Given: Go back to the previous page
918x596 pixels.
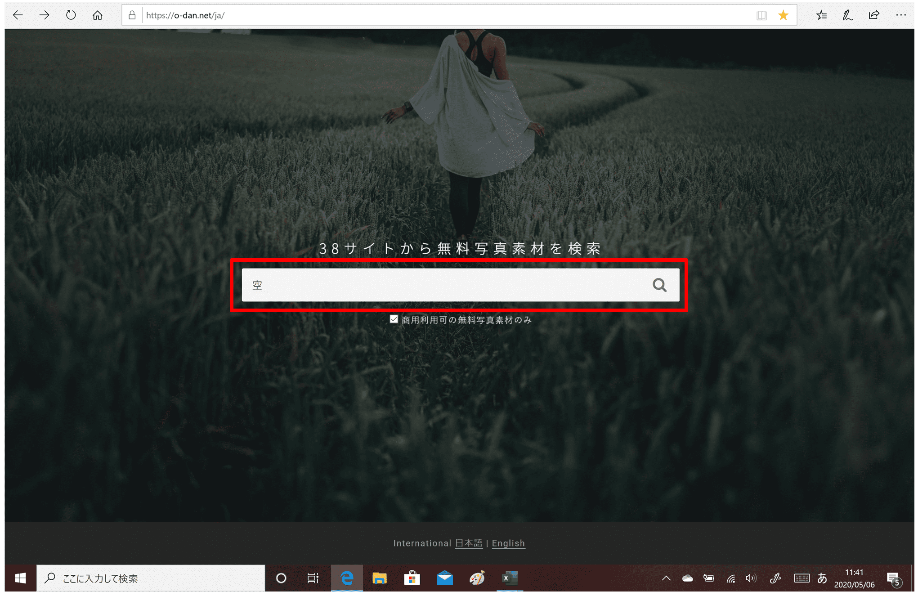Looking at the screenshot, I should pyautogui.click(x=18, y=15).
